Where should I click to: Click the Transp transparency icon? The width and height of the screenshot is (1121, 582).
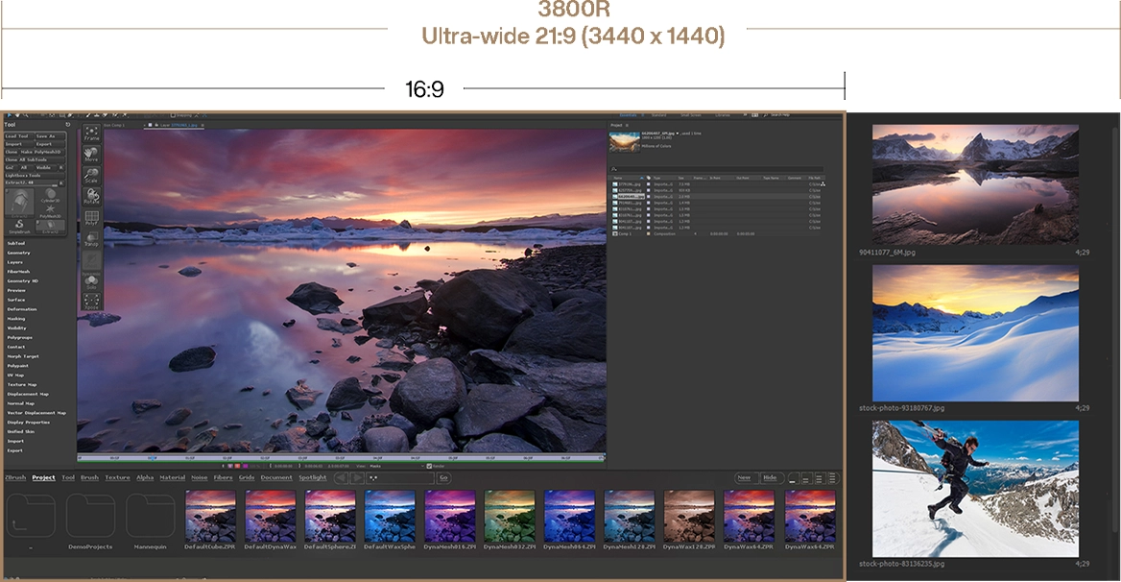(x=91, y=239)
